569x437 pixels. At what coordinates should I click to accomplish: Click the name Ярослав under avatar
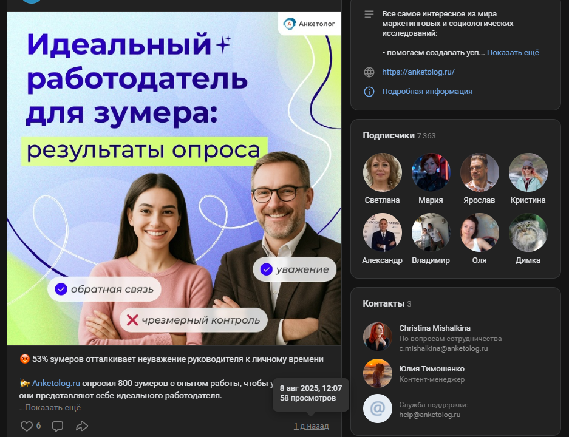[x=479, y=200]
